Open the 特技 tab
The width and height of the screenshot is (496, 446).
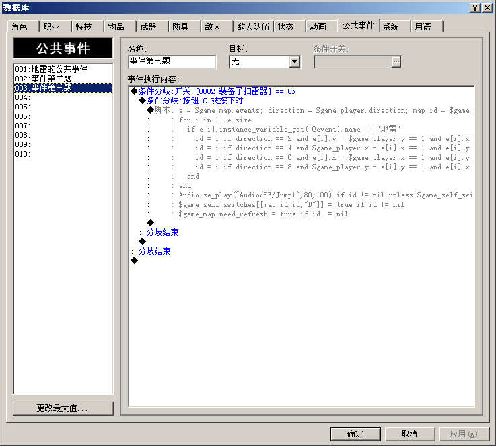click(x=87, y=26)
